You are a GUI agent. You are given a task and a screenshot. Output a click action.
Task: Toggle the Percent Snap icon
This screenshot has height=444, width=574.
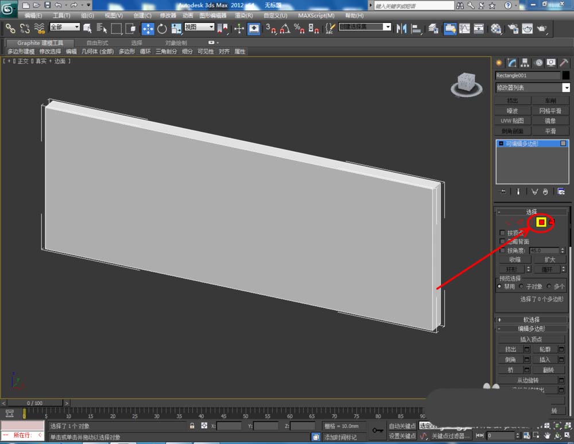pyautogui.click(x=299, y=28)
